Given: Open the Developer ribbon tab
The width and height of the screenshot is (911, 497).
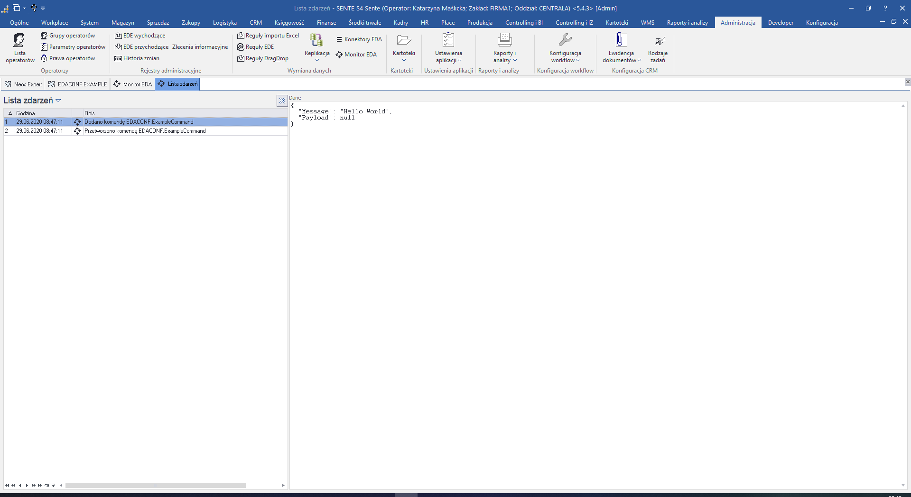Looking at the screenshot, I should (x=781, y=23).
